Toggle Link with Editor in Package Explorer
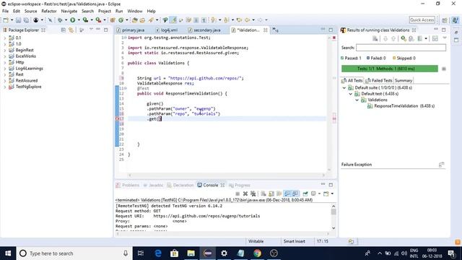The width and height of the screenshot is (462, 260). click(71, 30)
